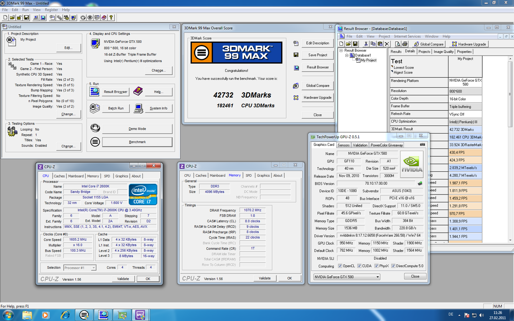
Task: Toggle the CUDA checkbox in GPU-Z
Action: point(359,266)
